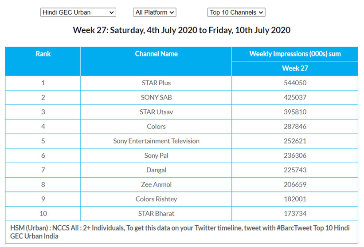Select the Week 27 sub-header
The width and height of the screenshot is (364, 247).
pyautogui.click(x=295, y=68)
